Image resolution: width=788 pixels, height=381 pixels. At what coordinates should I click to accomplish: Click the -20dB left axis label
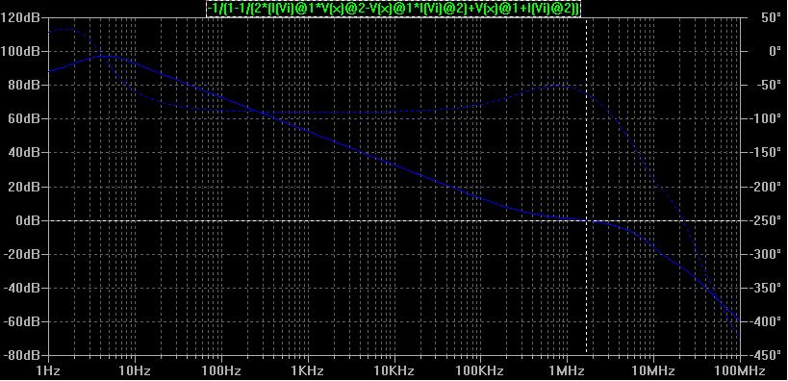pyautogui.click(x=21, y=254)
